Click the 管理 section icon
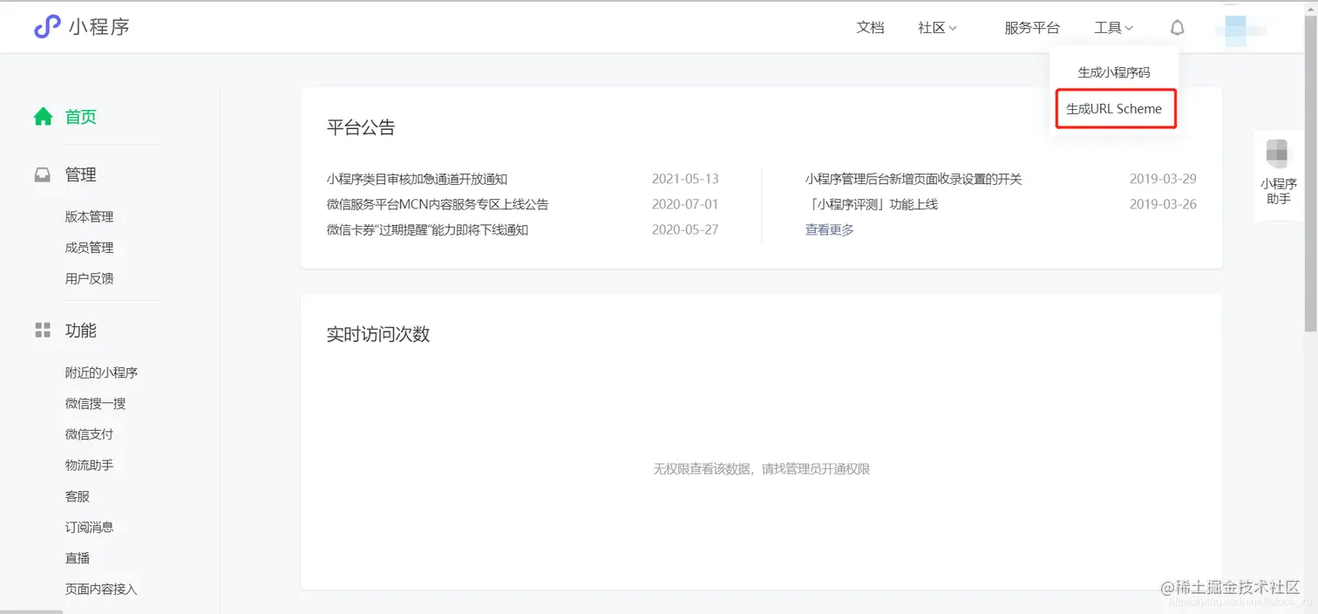The image size is (1318, 614). [x=42, y=174]
